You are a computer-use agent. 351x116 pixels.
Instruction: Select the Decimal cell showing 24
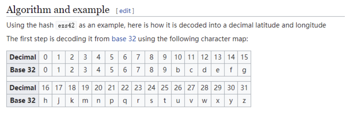[152, 88]
